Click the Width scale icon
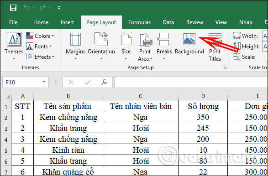 point(236,36)
